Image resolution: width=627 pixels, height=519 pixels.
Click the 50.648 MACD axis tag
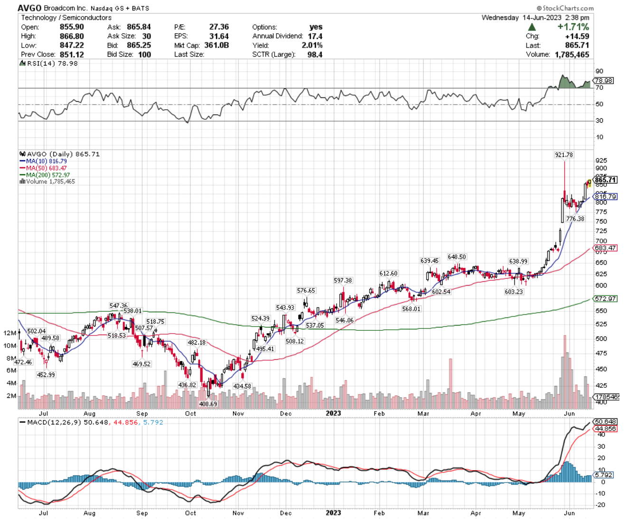coord(606,422)
